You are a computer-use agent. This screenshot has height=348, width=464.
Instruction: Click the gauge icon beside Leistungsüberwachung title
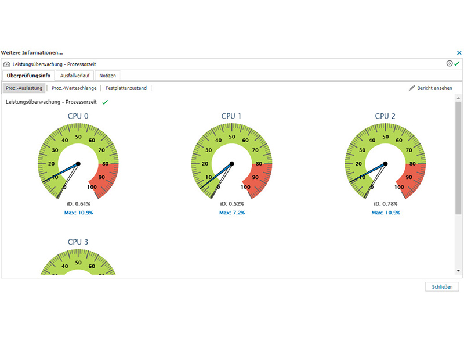[x=6, y=64]
